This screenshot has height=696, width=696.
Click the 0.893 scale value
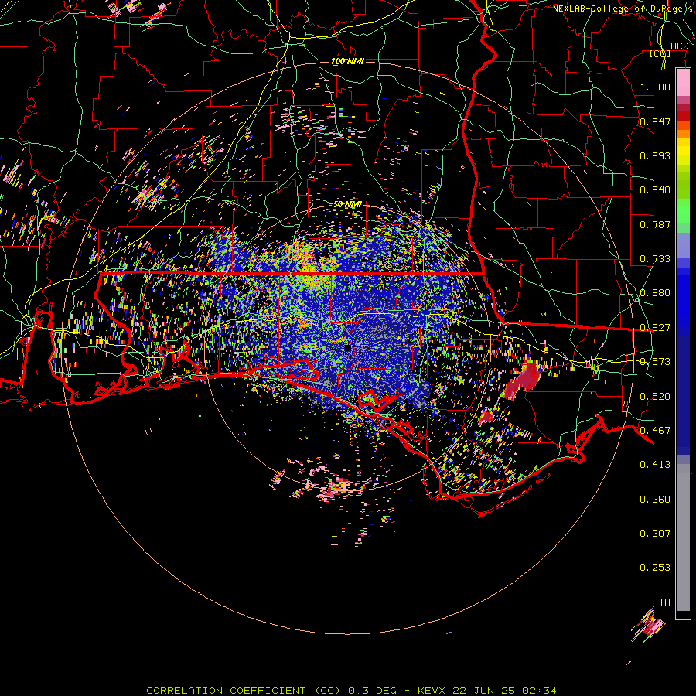pyautogui.click(x=655, y=155)
